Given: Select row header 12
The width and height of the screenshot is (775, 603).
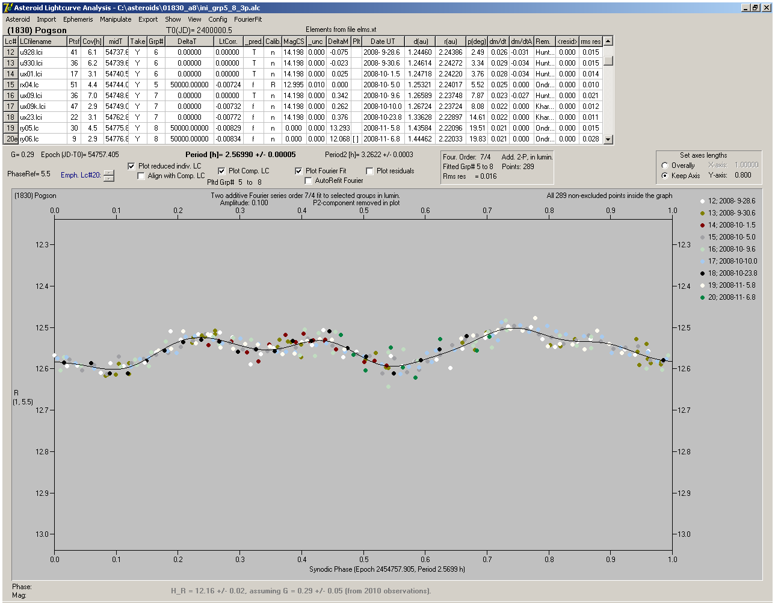Looking at the screenshot, I should [x=11, y=52].
